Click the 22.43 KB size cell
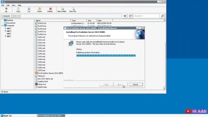 [91, 23]
